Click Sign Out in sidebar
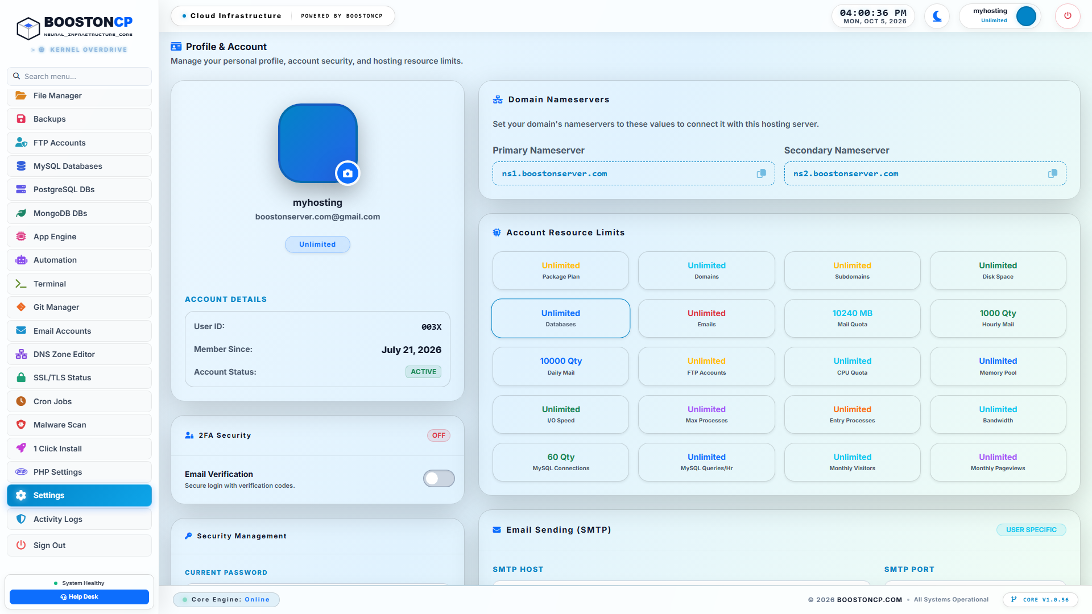The height and width of the screenshot is (614, 1092). click(79, 545)
